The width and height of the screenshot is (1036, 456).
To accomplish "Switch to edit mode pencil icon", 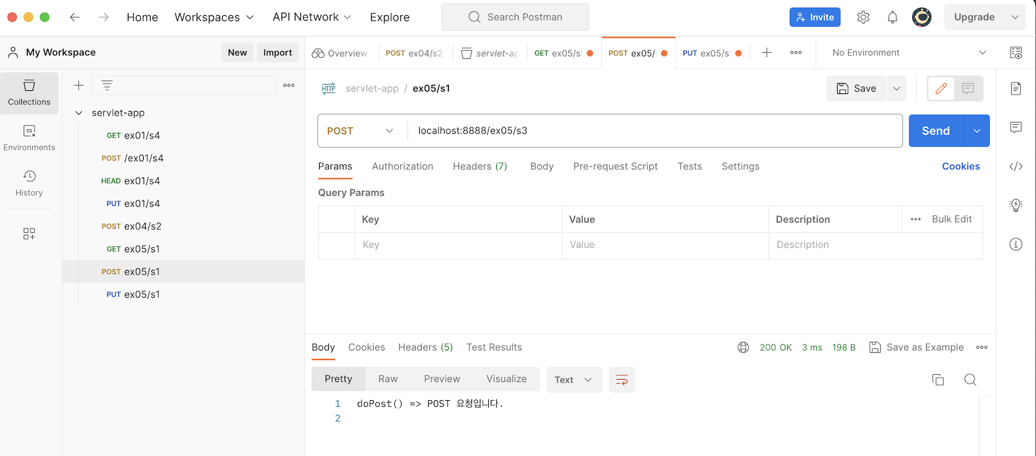I will [941, 89].
